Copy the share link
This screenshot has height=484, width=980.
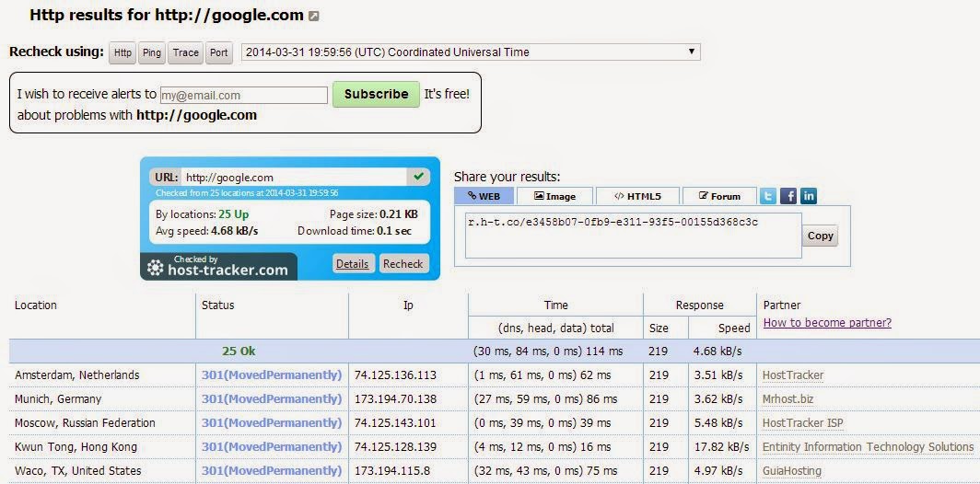820,236
